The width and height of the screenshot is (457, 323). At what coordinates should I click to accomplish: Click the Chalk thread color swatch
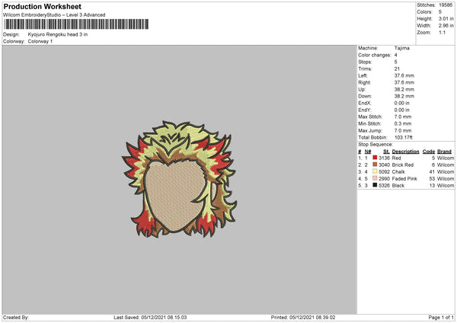[x=375, y=171]
